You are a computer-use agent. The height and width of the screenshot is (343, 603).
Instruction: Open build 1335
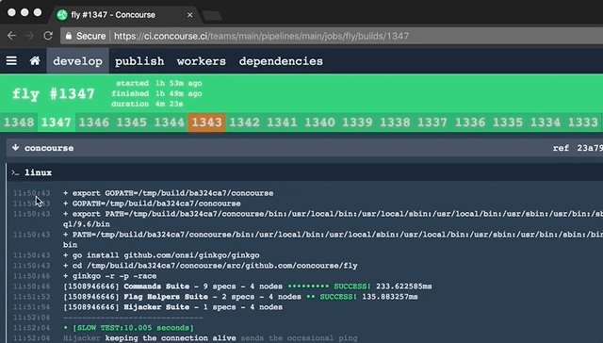508,122
